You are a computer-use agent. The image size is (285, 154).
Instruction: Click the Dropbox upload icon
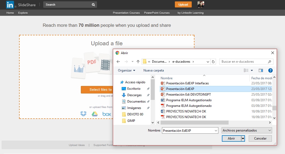click(84, 114)
